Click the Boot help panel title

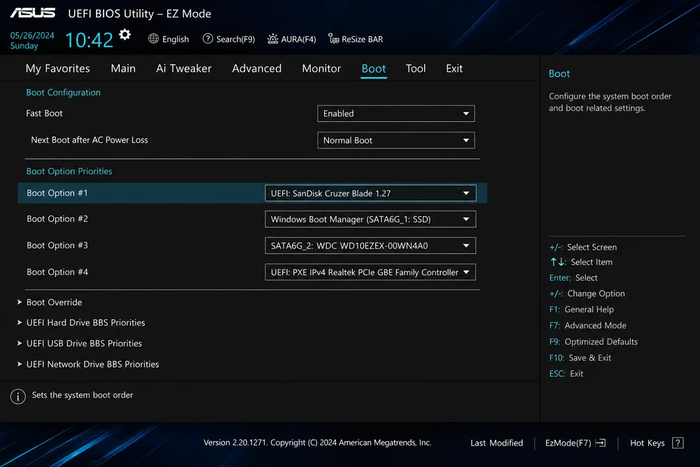[x=559, y=74]
